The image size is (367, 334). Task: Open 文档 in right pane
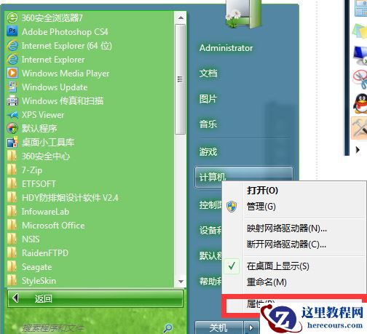208,73
